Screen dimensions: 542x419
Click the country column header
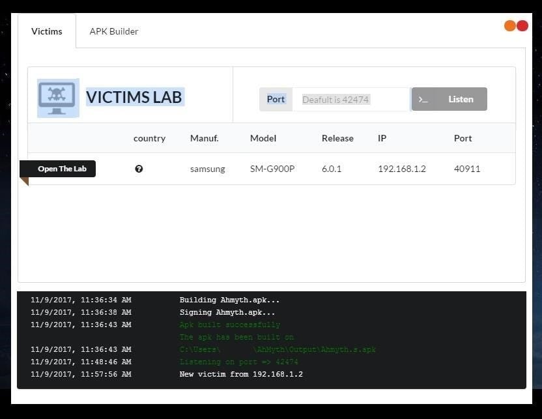click(x=149, y=138)
